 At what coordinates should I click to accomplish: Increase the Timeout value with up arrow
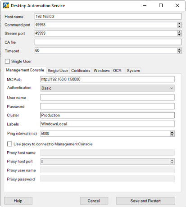click(179, 49)
